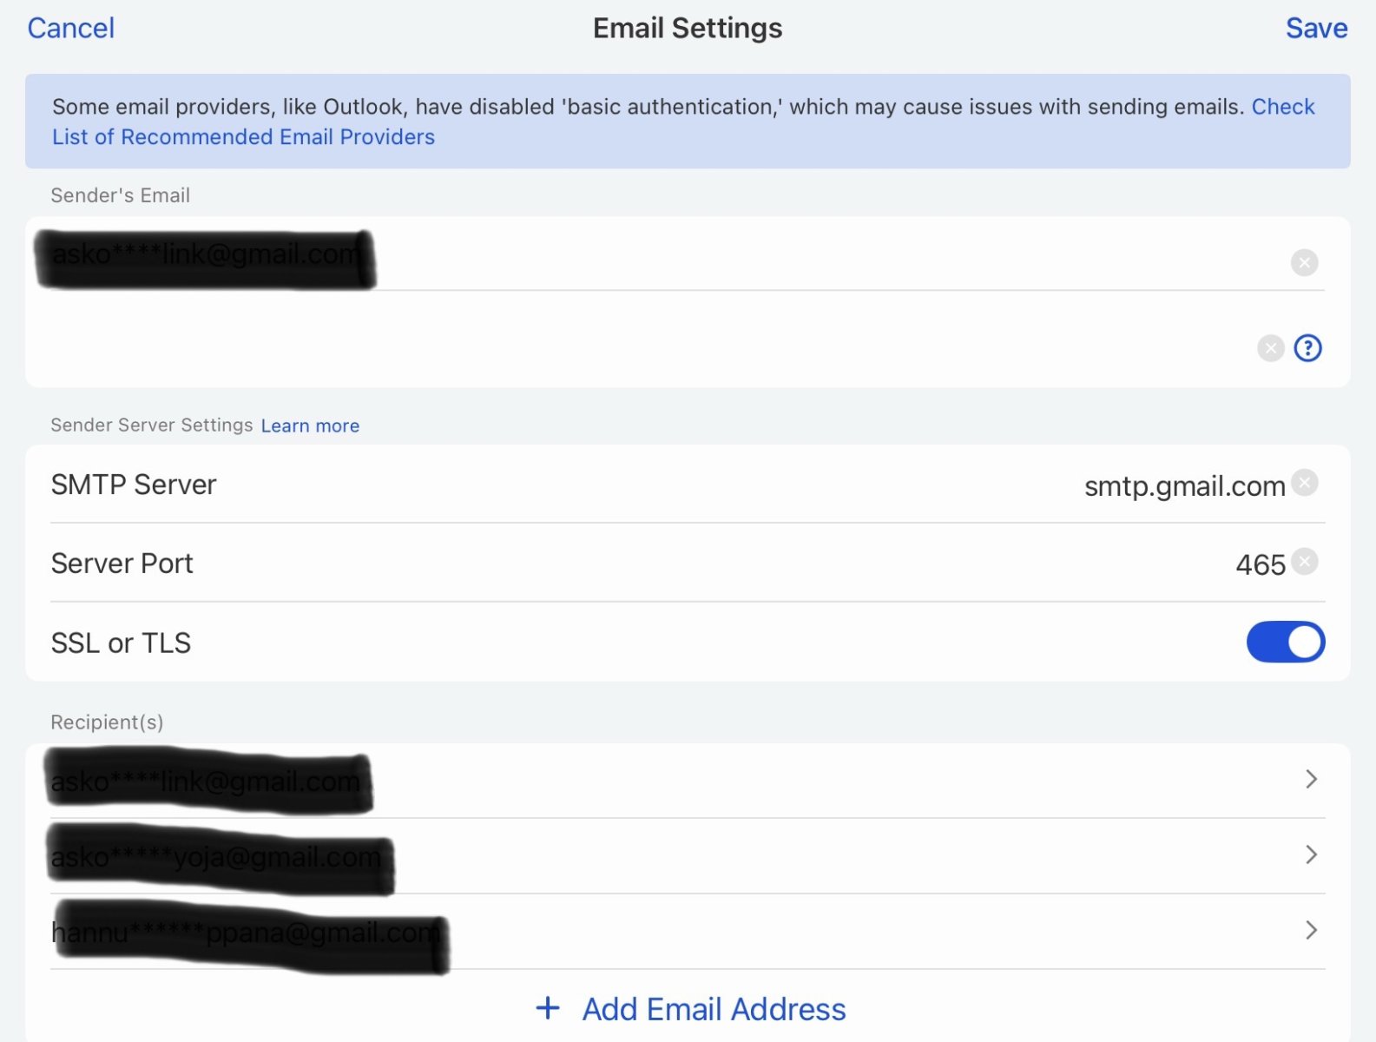Click the Recipient(s) section header
1376x1042 pixels.
pos(107,722)
